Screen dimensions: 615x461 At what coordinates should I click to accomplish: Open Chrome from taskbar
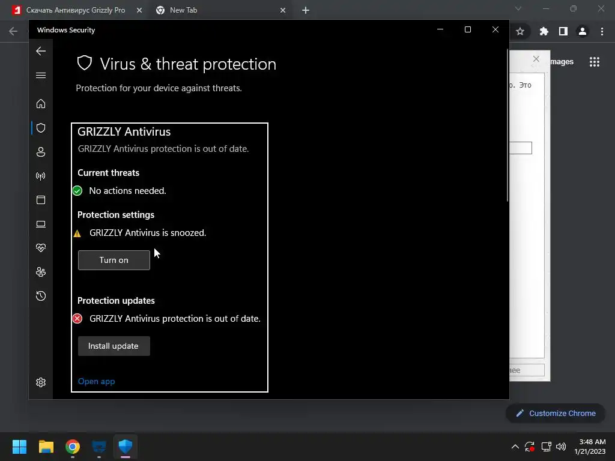tap(73, 447)
